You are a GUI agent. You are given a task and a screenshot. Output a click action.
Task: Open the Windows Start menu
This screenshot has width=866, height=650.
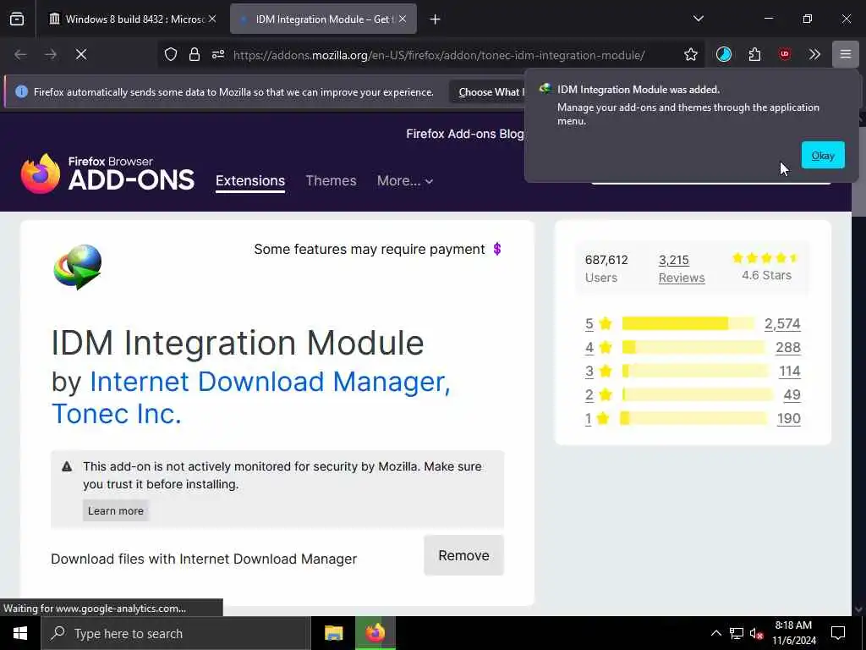pos(20,633)
